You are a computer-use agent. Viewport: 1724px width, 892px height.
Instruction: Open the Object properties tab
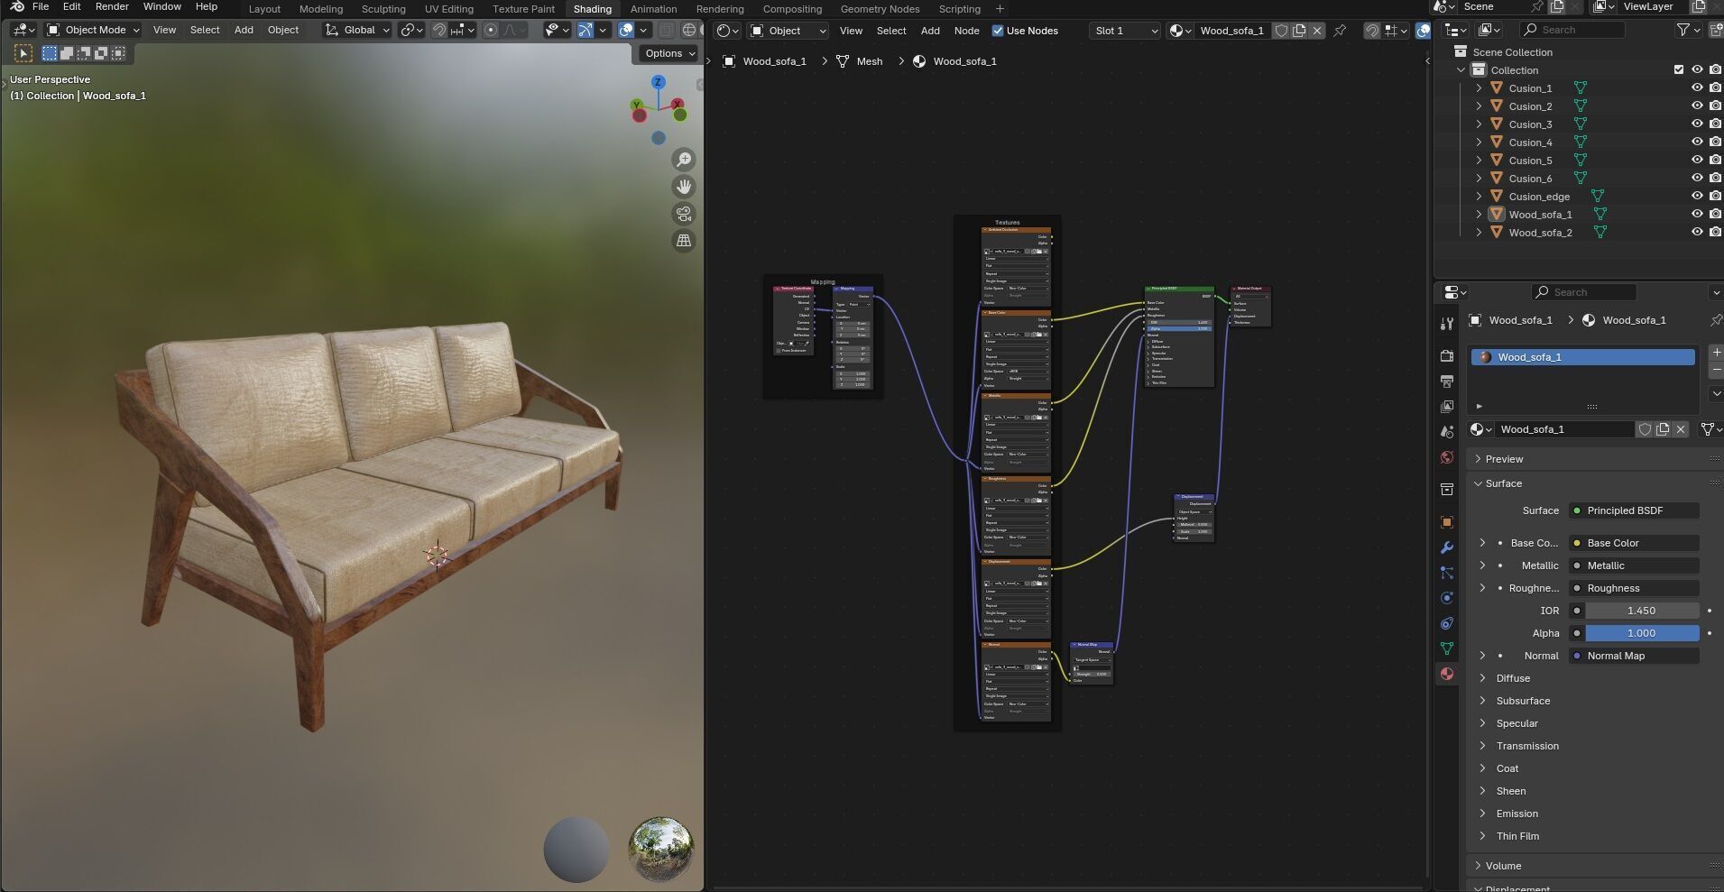1447,522
